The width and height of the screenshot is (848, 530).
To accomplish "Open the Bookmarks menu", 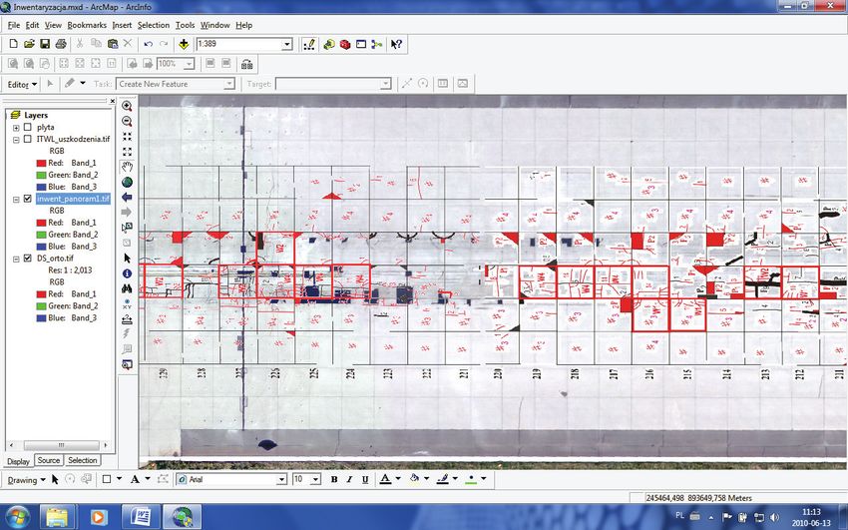I will click(x=87, y=25).
